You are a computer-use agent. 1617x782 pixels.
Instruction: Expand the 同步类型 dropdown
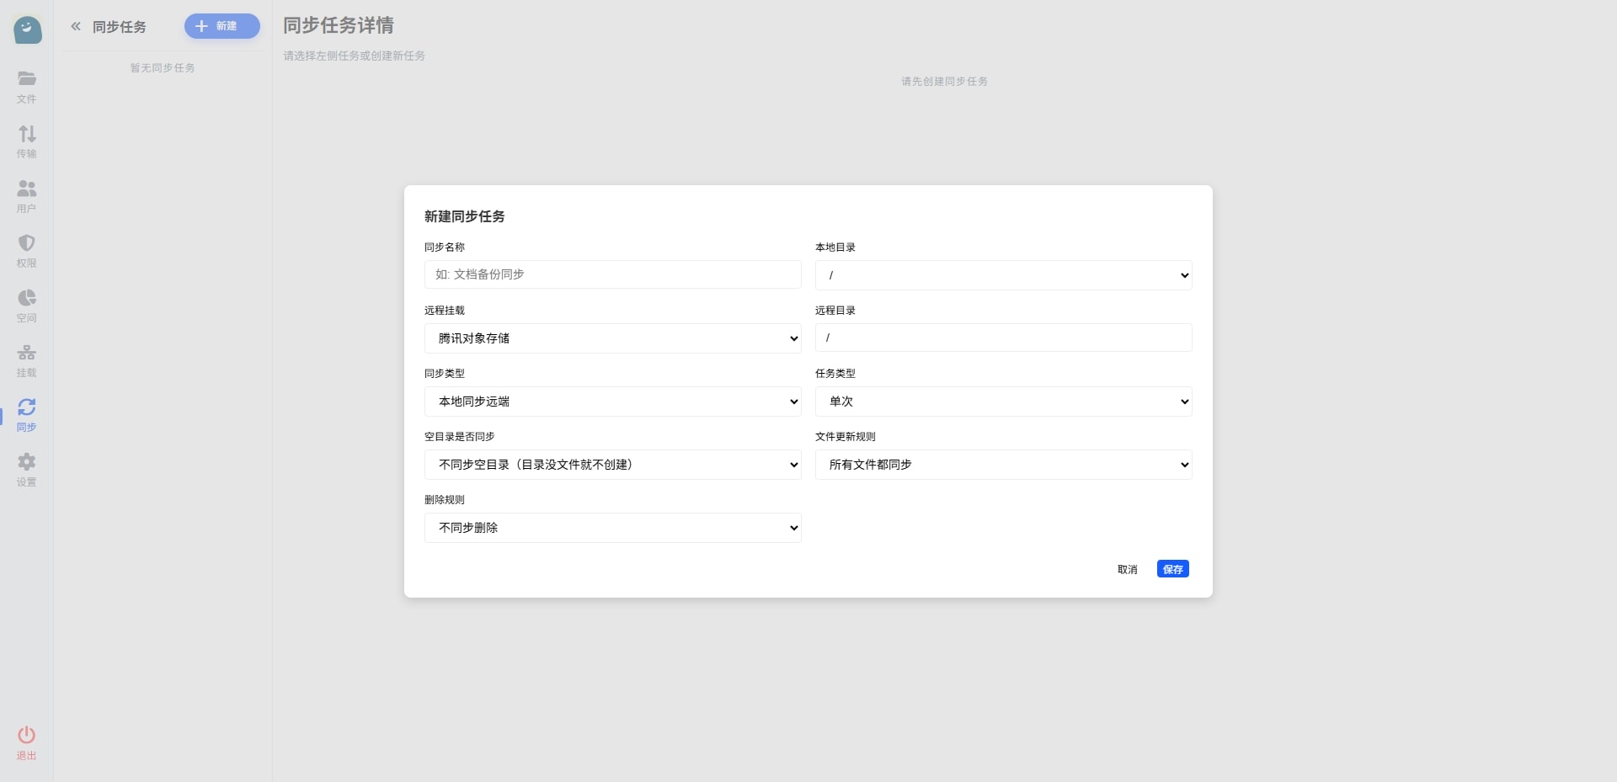coord(612,402)
